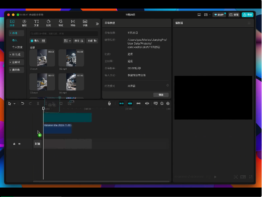Viewport: 262px width, 197px height.
Task: Click the record voiceover microphone icon
Action: [109, 104]
